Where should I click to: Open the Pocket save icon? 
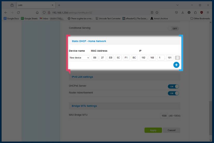pos(176,12)
